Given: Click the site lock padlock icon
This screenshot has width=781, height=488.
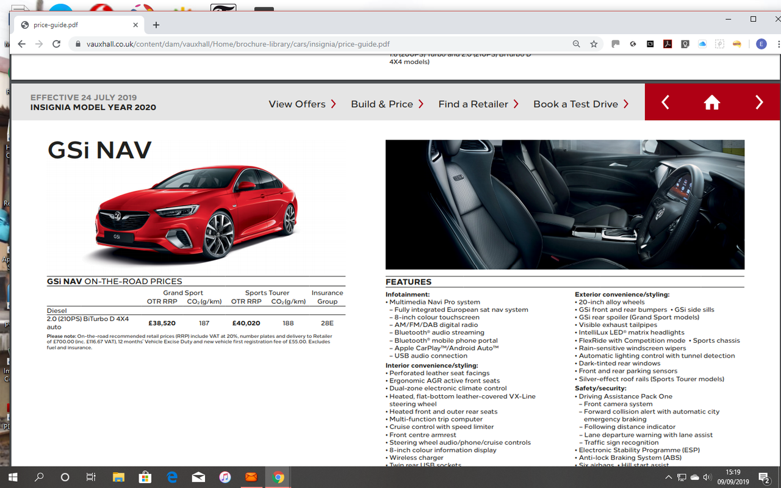Looking at the screenshot, I should (x=77, y=44).
